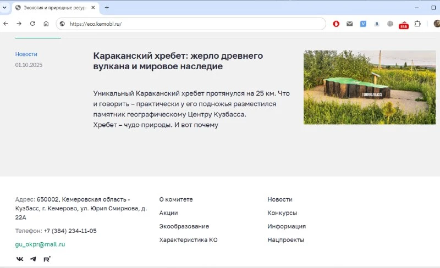440x268 pixels.
Task: Open article titled Караканский хребет: жерло древнего вулкана
Action: point(178,61)
